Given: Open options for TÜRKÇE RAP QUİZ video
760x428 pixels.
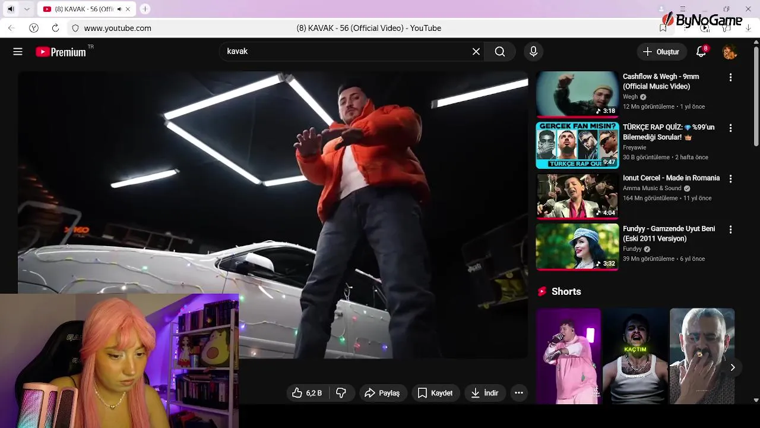Looking at the screenshot, I should click(730, 128).
